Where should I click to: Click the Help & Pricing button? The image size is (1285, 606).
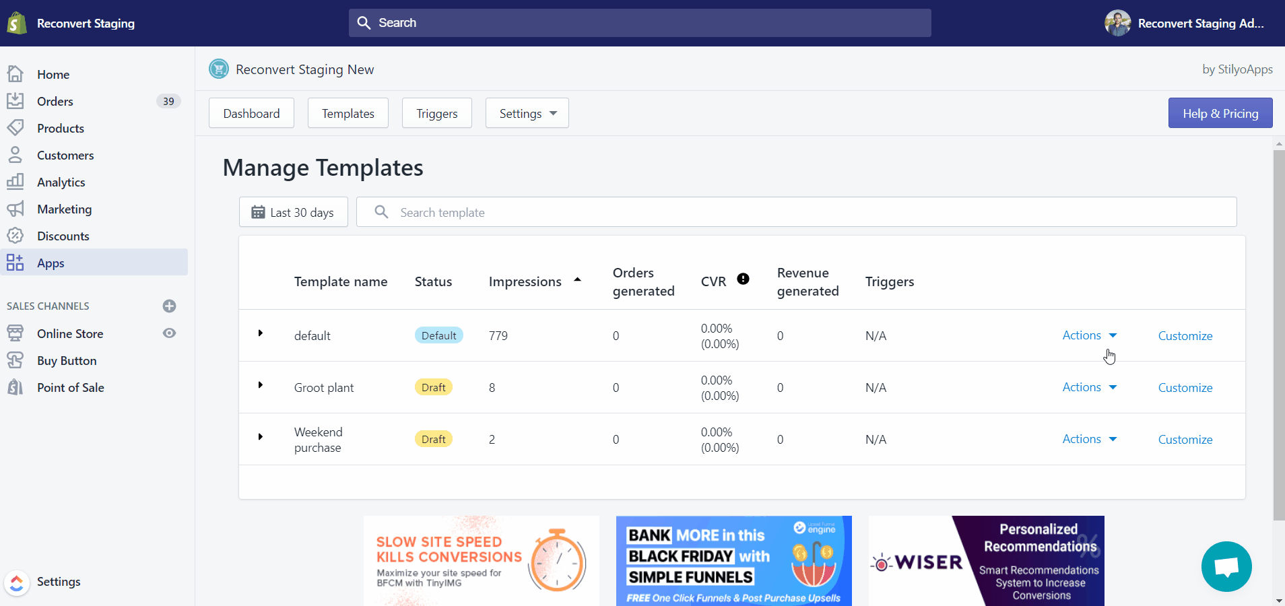(1220, 113)
